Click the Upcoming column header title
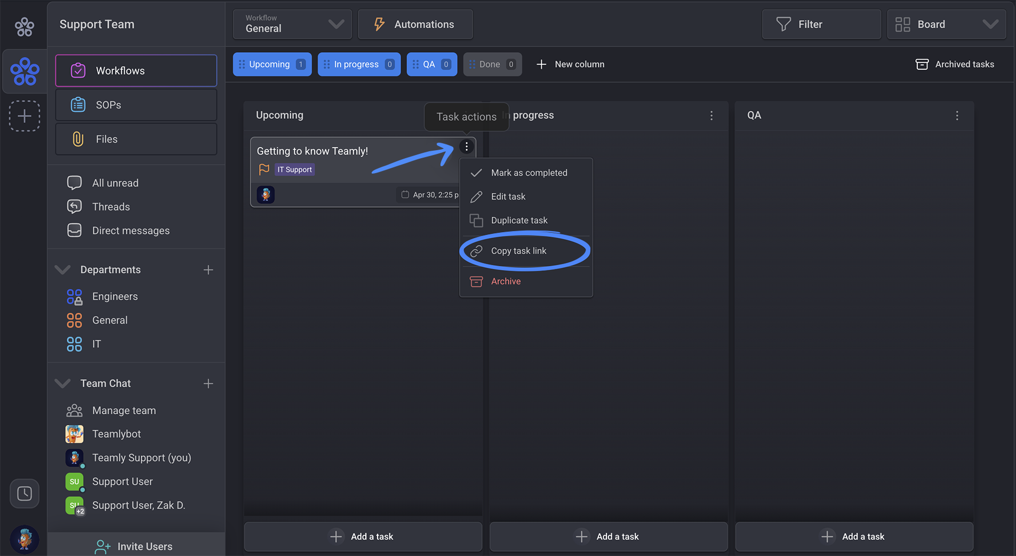 (x=279, y=115)
